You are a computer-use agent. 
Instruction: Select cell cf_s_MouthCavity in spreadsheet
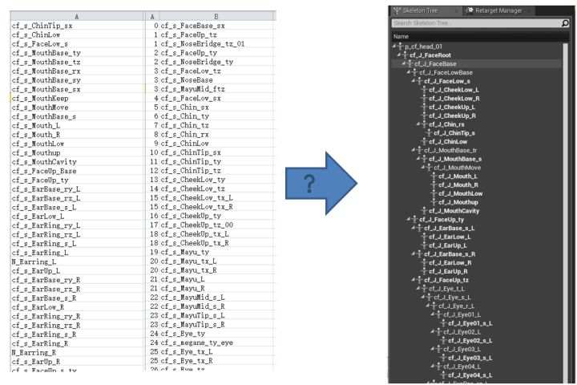pyautogui.click(x=77, y=162)
